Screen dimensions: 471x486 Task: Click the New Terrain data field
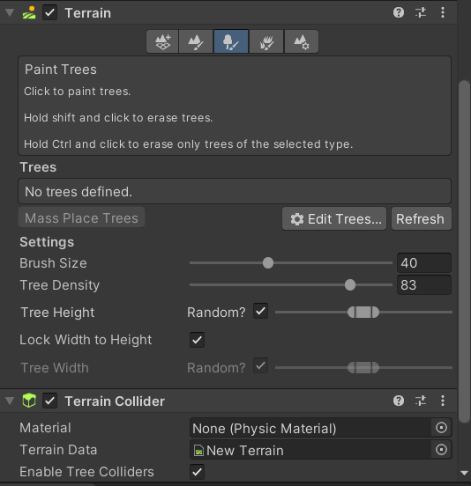click(x=310, y=450)
